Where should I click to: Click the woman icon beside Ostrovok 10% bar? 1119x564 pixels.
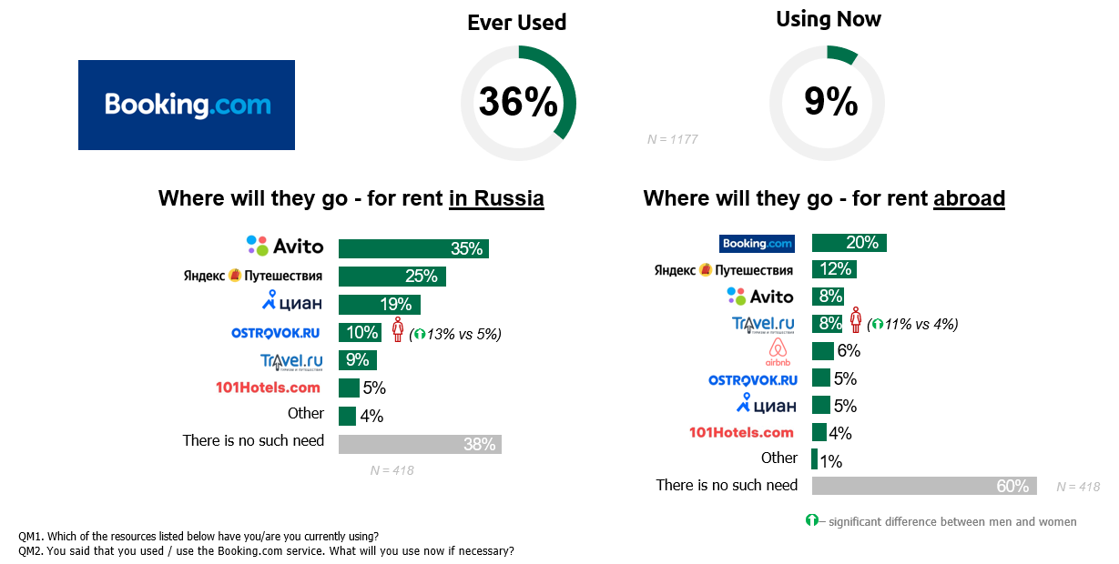click(397, 330)
